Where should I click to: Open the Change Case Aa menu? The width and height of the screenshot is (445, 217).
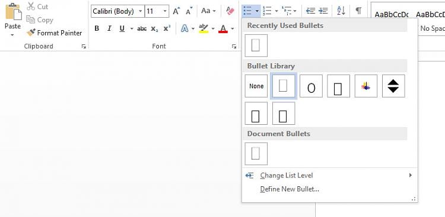(x=208, y=11)
